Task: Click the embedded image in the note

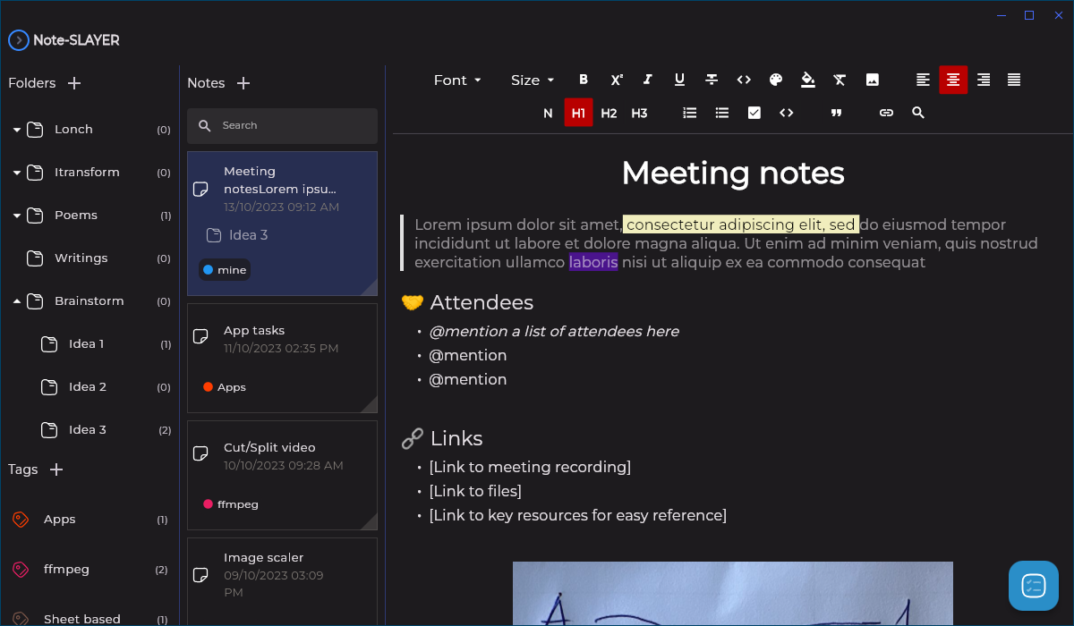Action: pos(733,594)
